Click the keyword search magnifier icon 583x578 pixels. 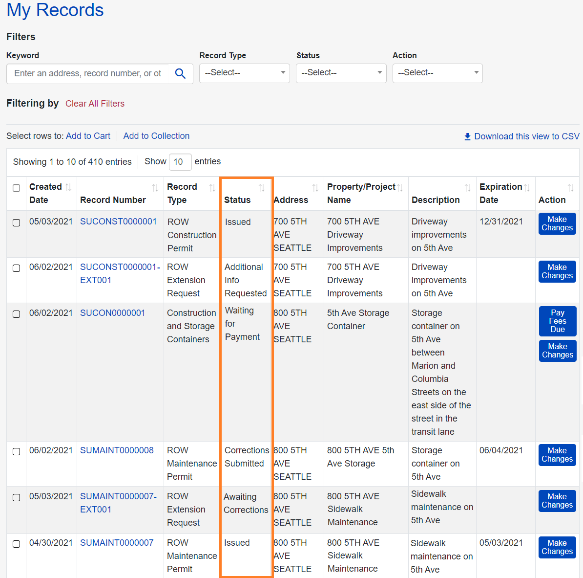coord(180,74)
